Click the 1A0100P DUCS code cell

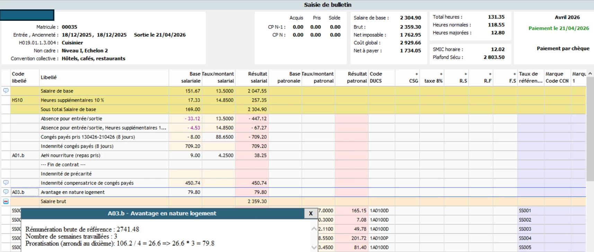(x=382, y=238)
